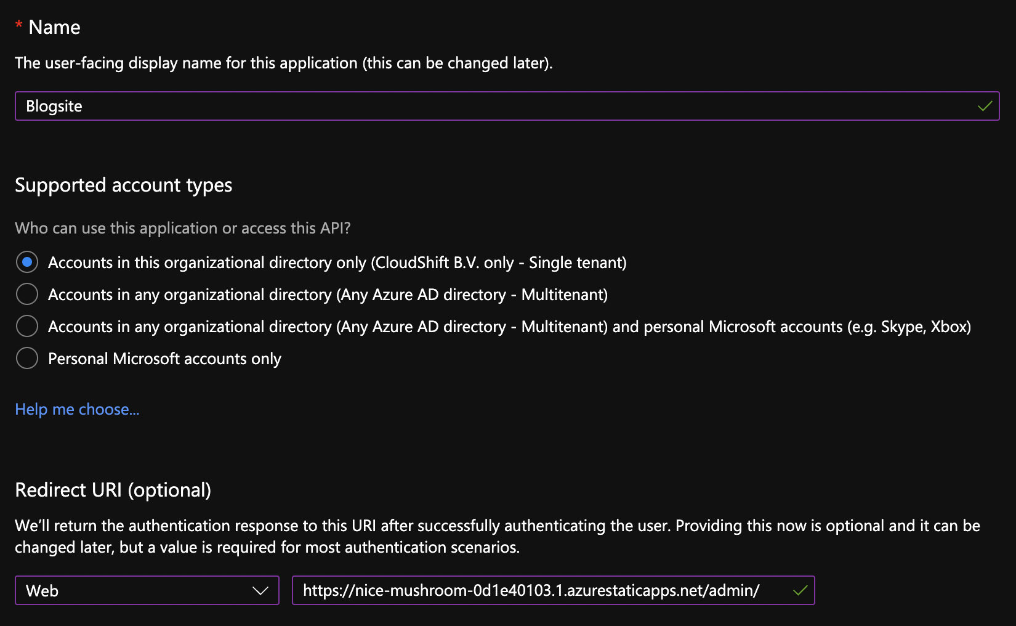
Task: Open the Web platform dropdown
Action: tap(147, 590)
